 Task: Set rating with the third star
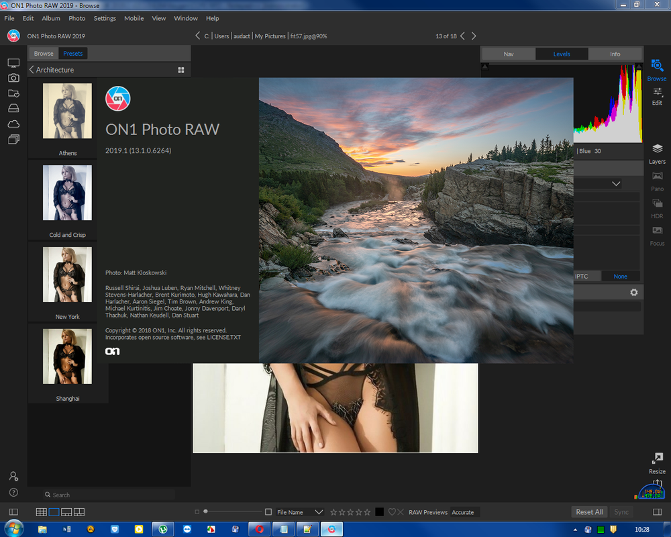350,512
